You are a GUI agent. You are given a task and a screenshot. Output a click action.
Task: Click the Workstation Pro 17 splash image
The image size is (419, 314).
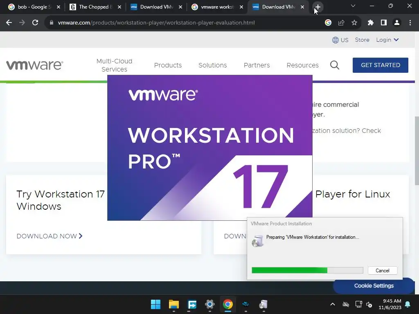click(x=210, y=148)
